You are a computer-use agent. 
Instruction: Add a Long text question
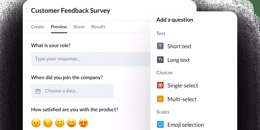[178, 60]
